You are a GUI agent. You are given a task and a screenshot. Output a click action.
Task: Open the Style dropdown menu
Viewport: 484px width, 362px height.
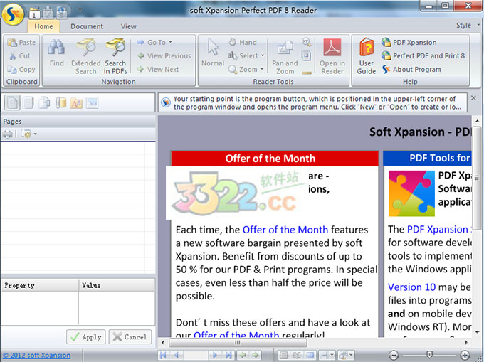click(x=468, y=26)
